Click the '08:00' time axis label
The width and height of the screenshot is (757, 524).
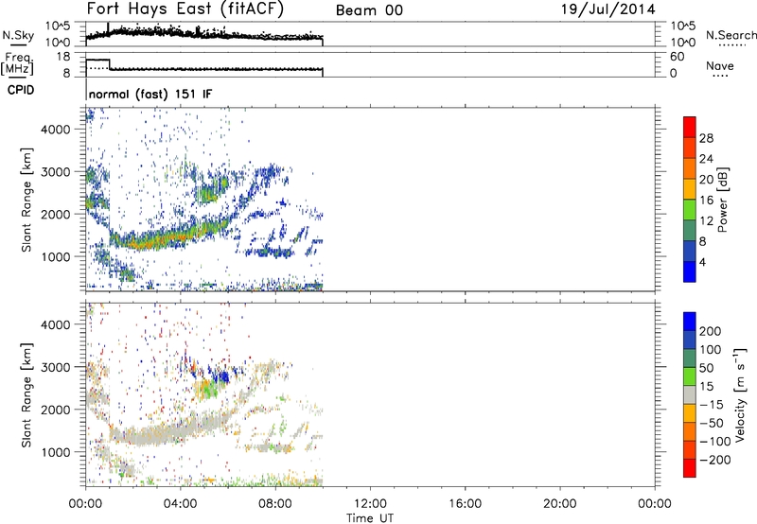tap(275, 504)
